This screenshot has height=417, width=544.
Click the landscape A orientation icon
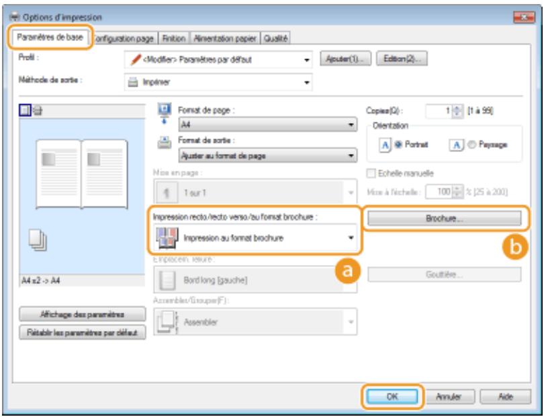(457, 145)
